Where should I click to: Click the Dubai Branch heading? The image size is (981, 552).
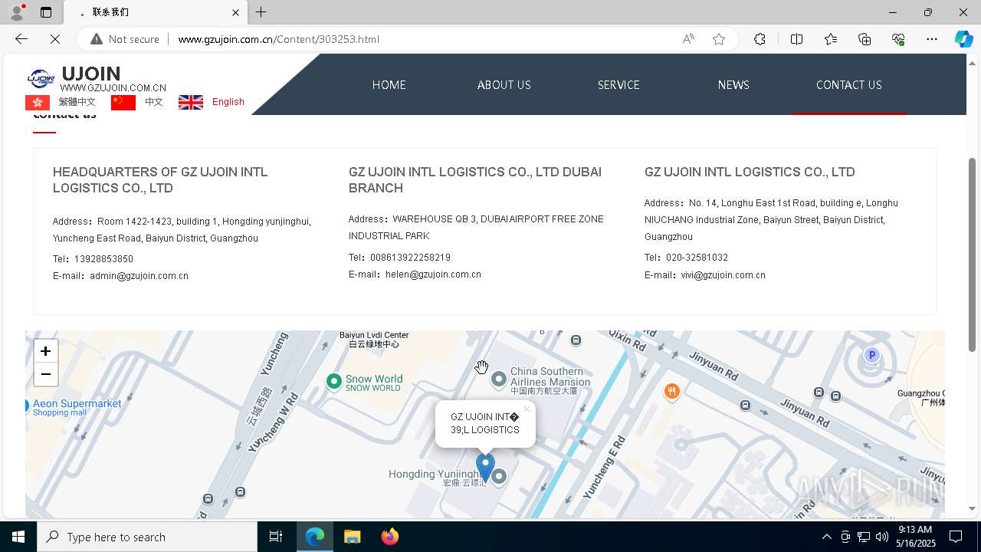click(475, 180)
